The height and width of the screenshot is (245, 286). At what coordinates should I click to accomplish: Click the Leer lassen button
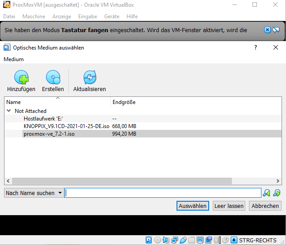point(229,206)
